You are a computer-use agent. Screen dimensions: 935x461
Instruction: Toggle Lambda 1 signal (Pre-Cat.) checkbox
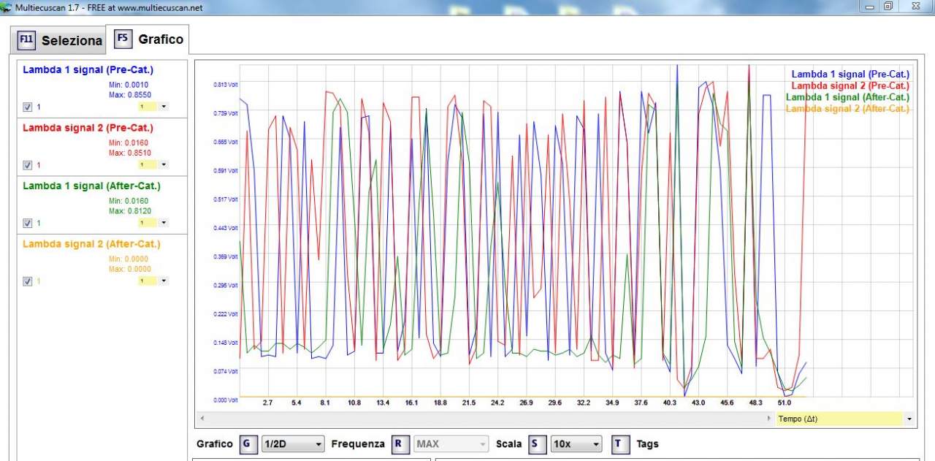[x=28, y=107]
